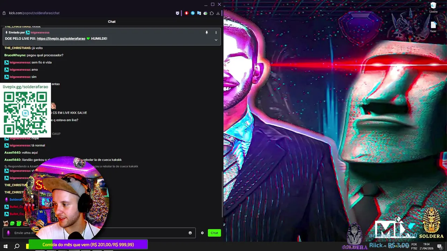Click the purple microphone icon in chat input
This screenshot has height=251, width=447.
8,233
